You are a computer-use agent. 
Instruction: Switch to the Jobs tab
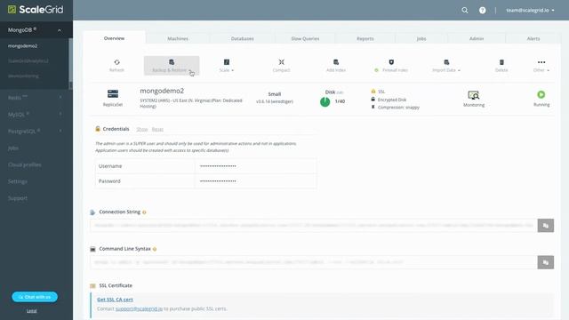point(421,38)
